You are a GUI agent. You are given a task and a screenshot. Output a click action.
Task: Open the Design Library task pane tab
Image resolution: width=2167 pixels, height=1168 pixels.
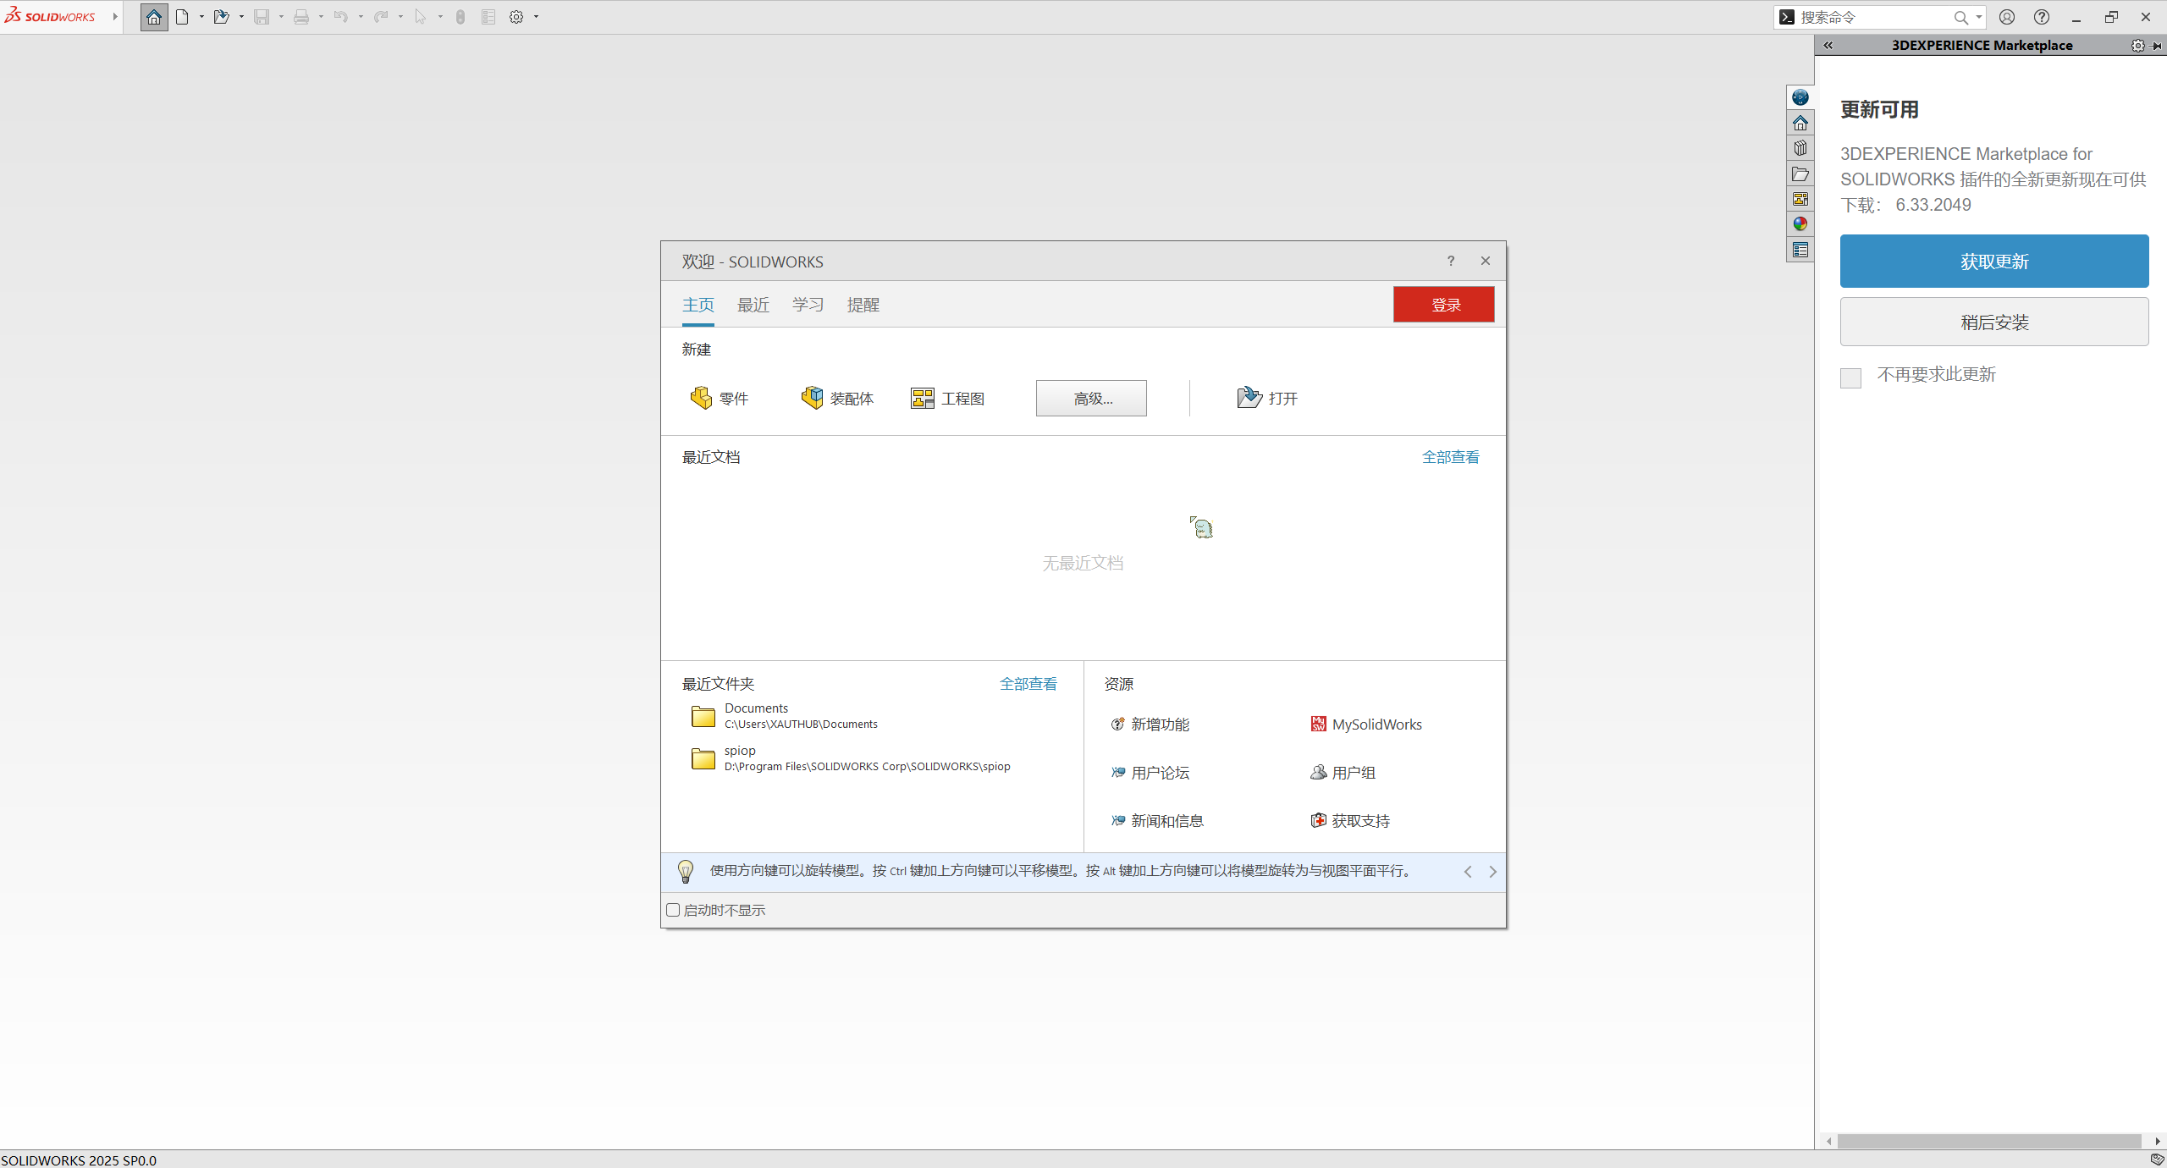click(x=1800, y=148)
